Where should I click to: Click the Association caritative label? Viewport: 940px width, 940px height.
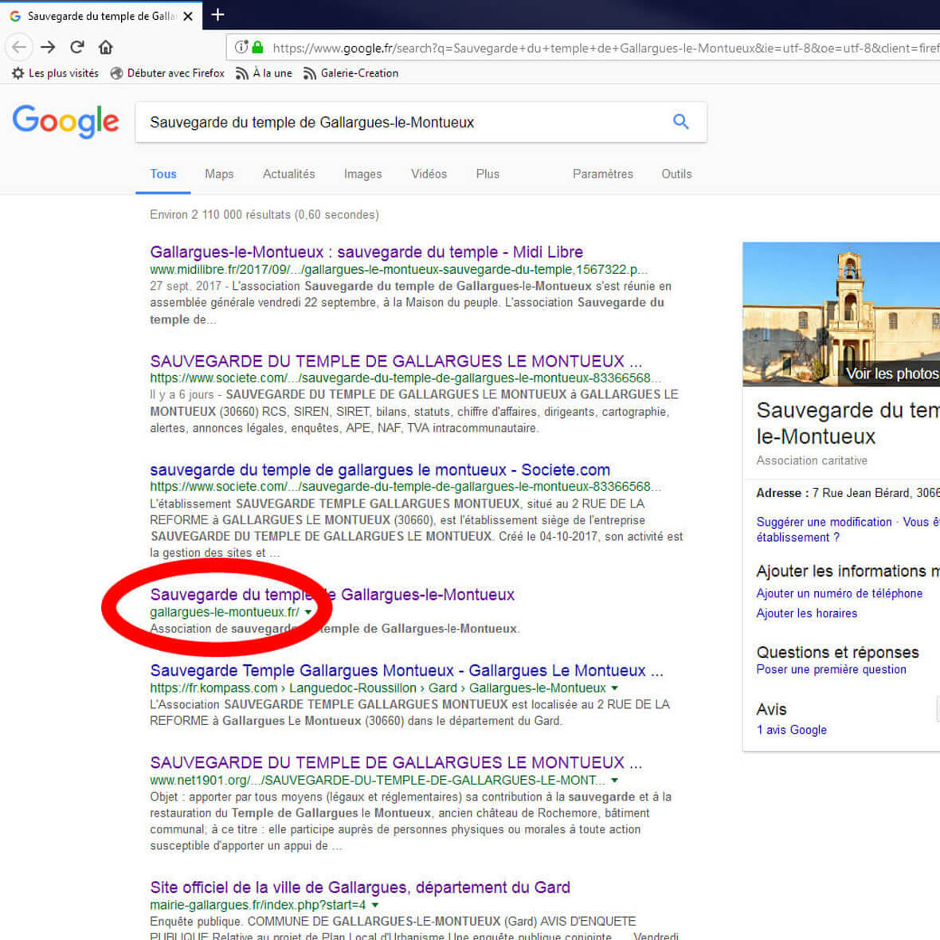coord(812,460)
